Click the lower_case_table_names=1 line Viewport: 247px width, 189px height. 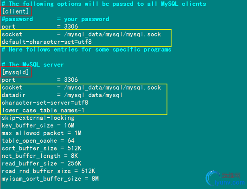click(43, 110)
